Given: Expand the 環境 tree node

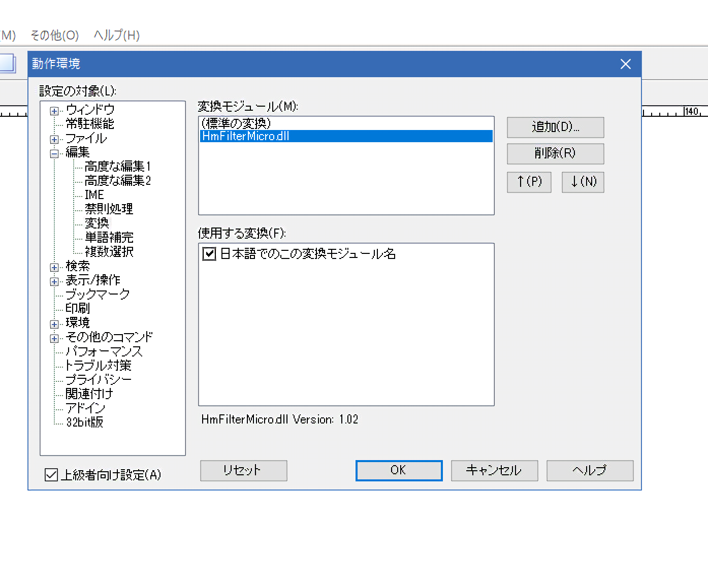Looking at the screenshot, I should [54, 324].
